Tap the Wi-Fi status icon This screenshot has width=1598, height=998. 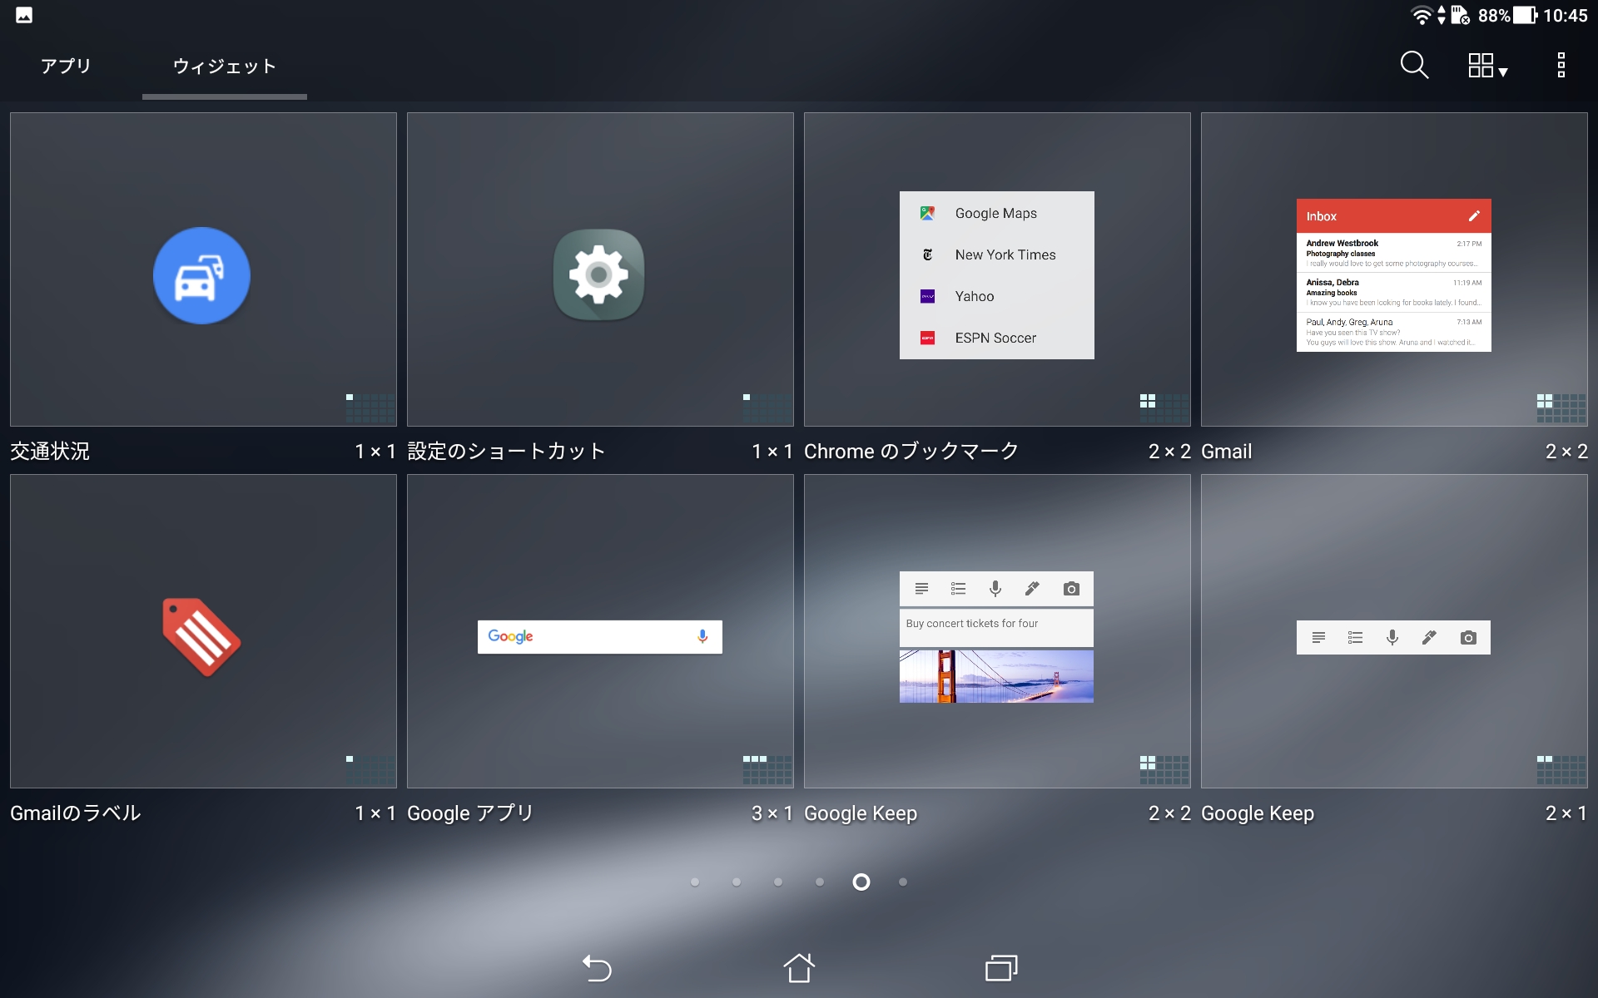tap(1421, 15)
